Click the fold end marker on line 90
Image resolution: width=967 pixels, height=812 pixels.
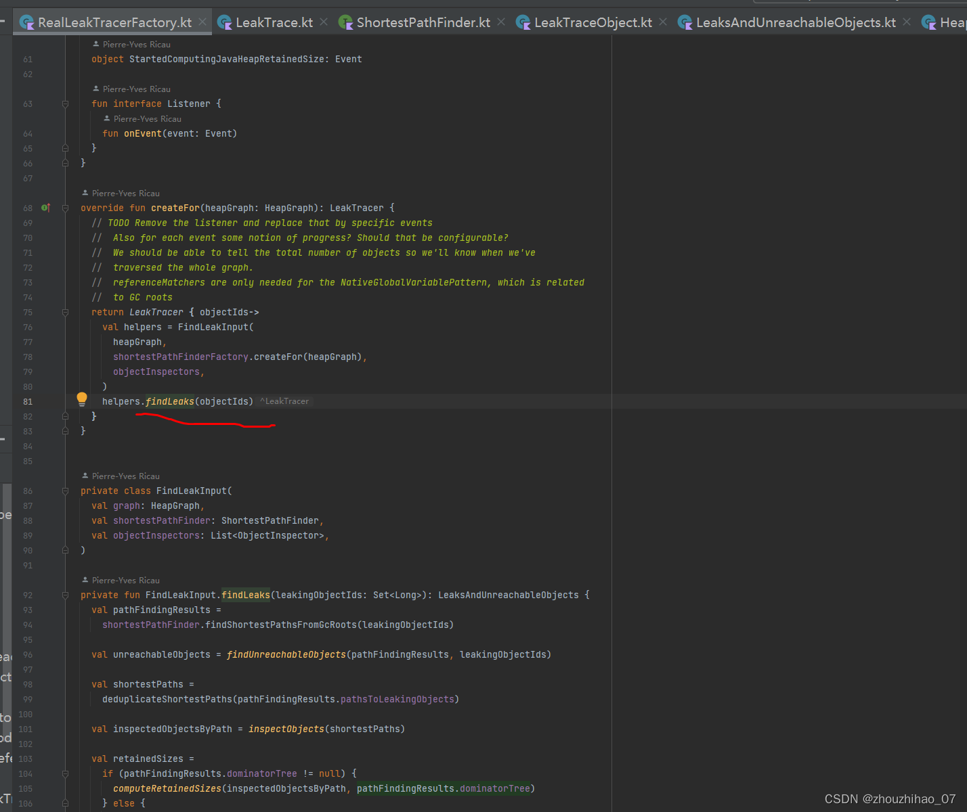[65, 550]
